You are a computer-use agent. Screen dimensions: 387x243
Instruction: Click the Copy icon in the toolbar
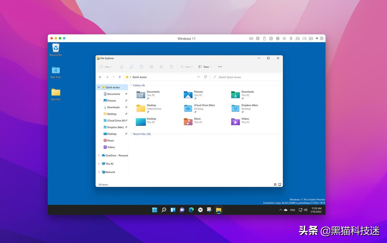[132, 67]
